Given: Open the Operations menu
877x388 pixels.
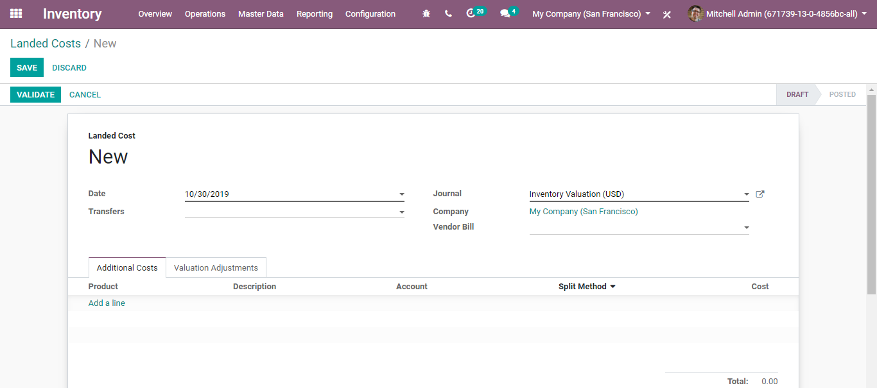Looking at the screenshot, I should click(205, 13).
